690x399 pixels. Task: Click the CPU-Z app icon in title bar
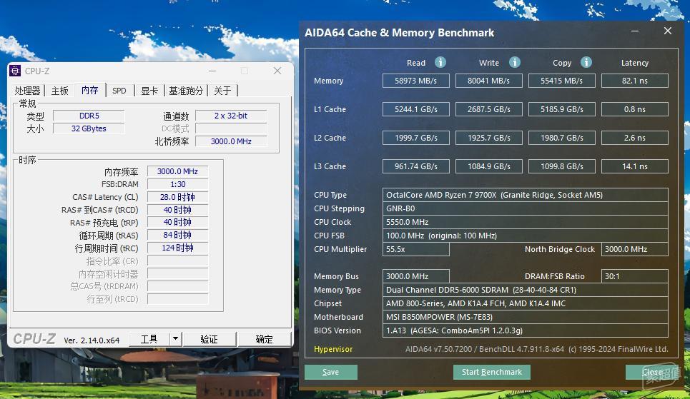point(16,71)
